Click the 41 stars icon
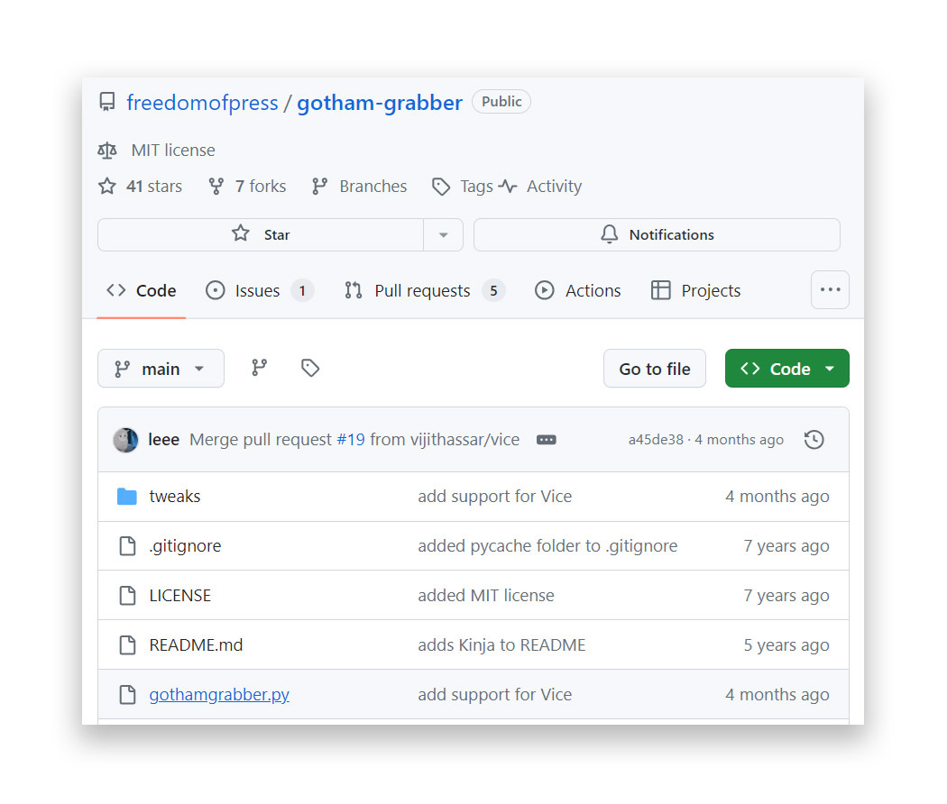The image size is (947, 804). point(107,187)
